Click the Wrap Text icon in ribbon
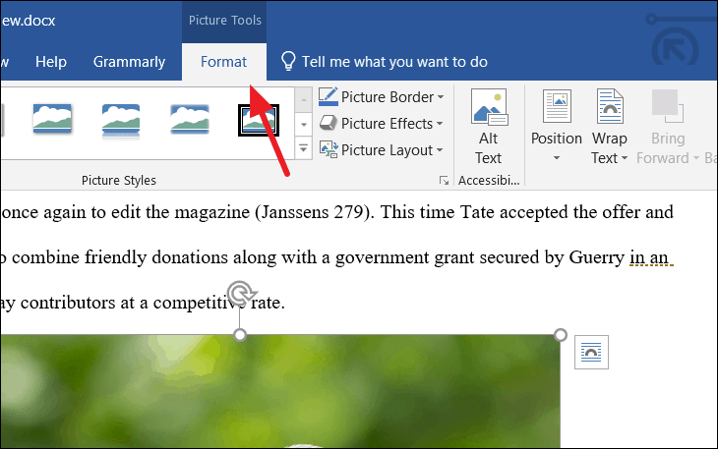The height and width of the screenshot is (449, 718). pos(610,106)
